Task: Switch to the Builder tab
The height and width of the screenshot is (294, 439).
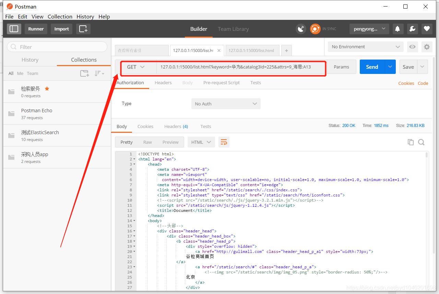Action: 199,29
